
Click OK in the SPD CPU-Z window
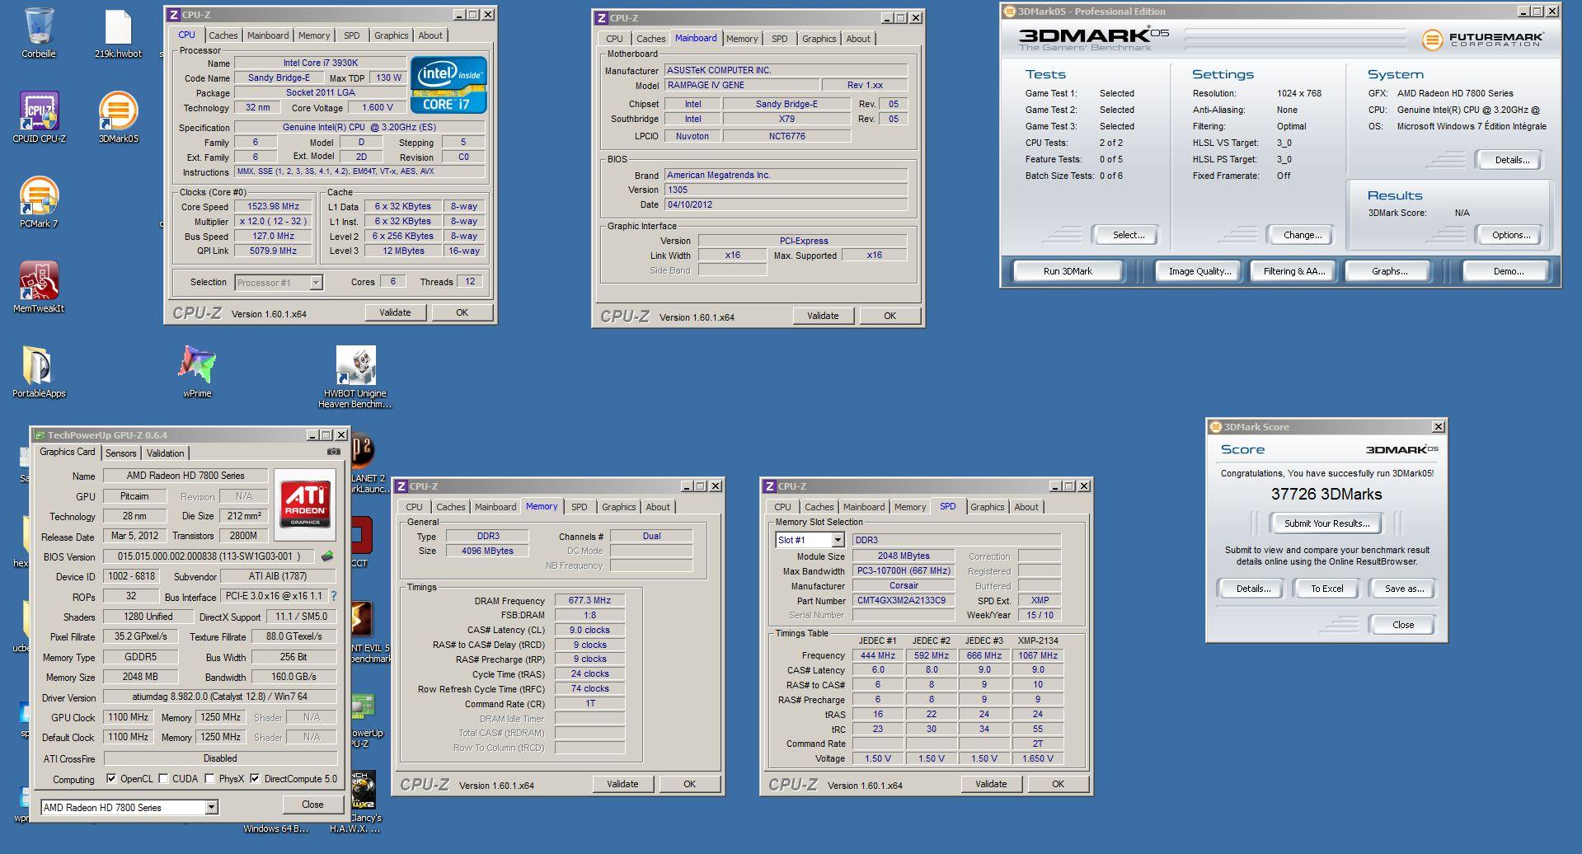tap(1058, 784)
